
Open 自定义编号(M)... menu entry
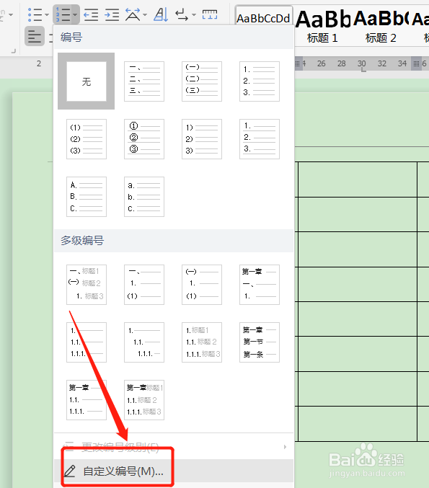click(174, 471)
